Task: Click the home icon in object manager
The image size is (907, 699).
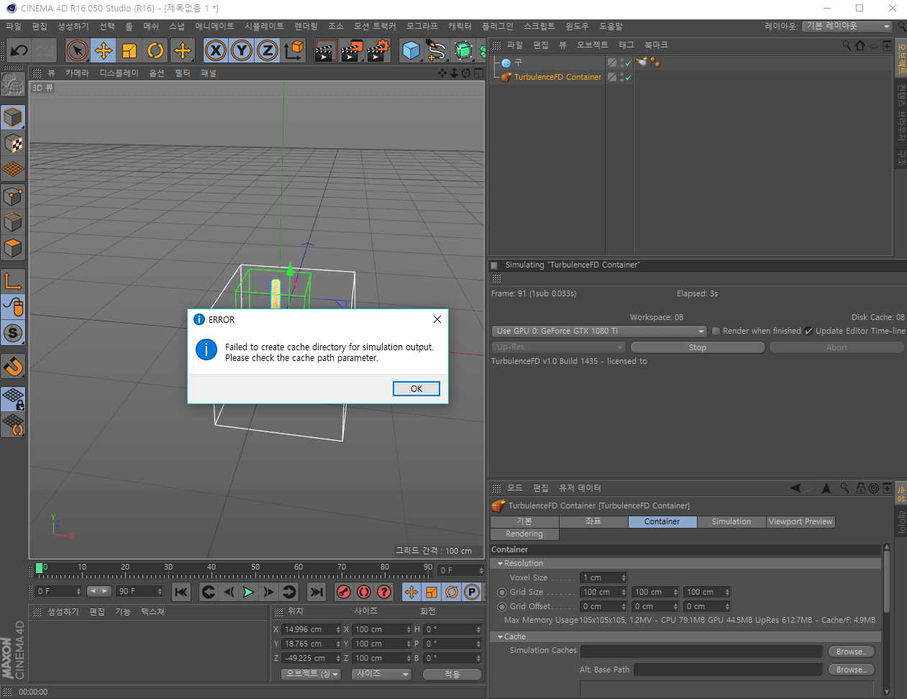Action: click(860, 45)
